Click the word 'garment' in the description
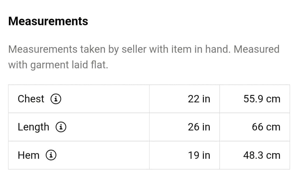 (x=49, y=65)
